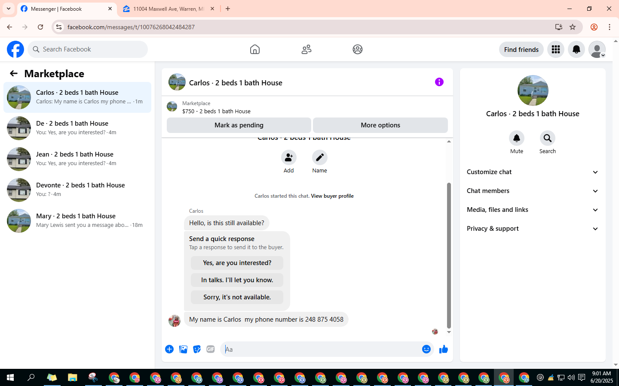This screenshot has width=619, height=386.
Task: Open volume control in system tray
Action: tap(571, 377)
